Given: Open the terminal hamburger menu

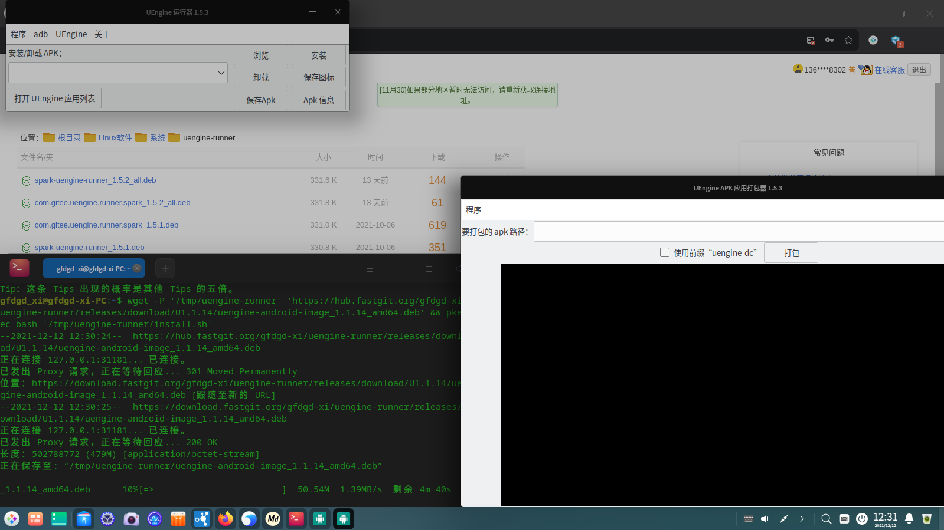Looking at the screenshot, I should coord(370,269).
